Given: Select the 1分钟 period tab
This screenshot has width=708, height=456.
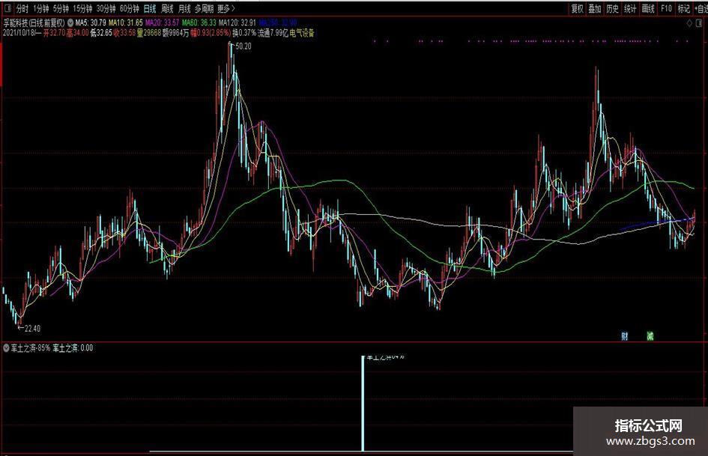Looking at the screenshot, I should (x=41, y=8).
